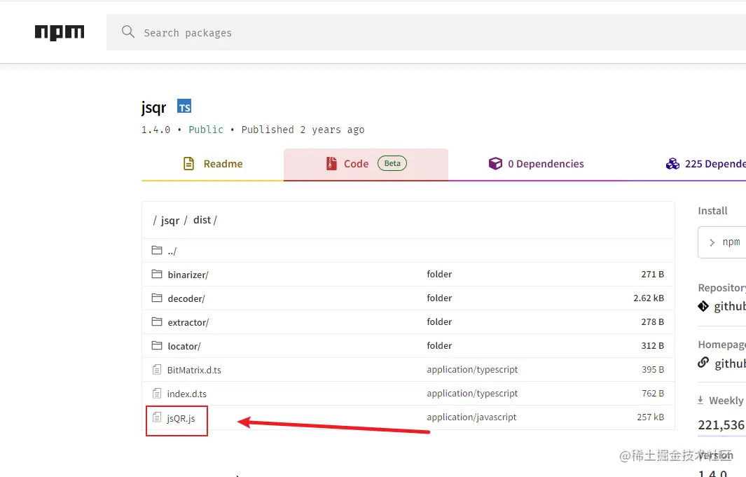Click the locator folder icon
Screen dimensions: 746x477
pos(157,345)
